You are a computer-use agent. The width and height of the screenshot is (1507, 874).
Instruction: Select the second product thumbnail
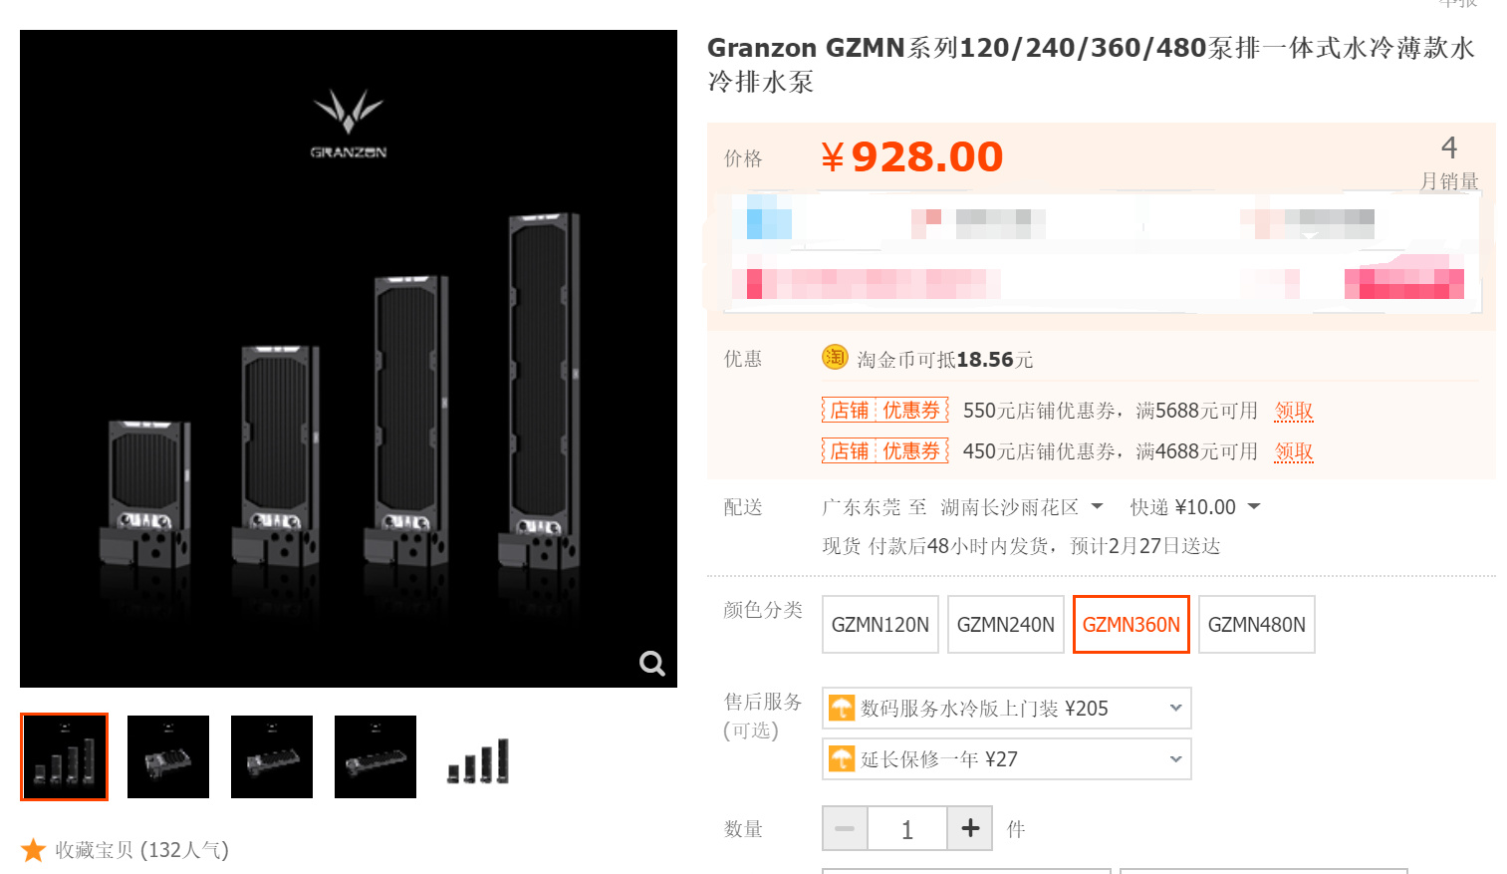click(x=168, y=756)
